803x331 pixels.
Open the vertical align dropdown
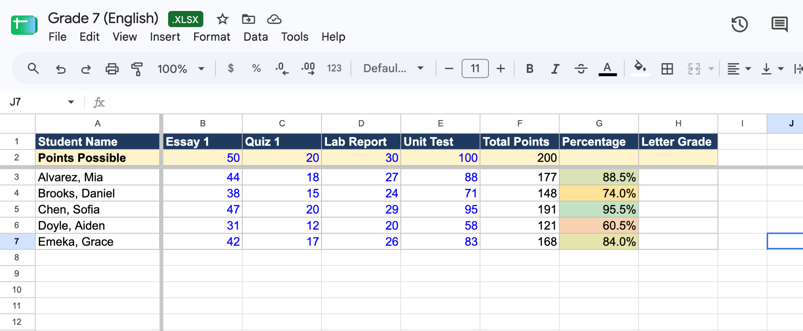click(772, 69)
